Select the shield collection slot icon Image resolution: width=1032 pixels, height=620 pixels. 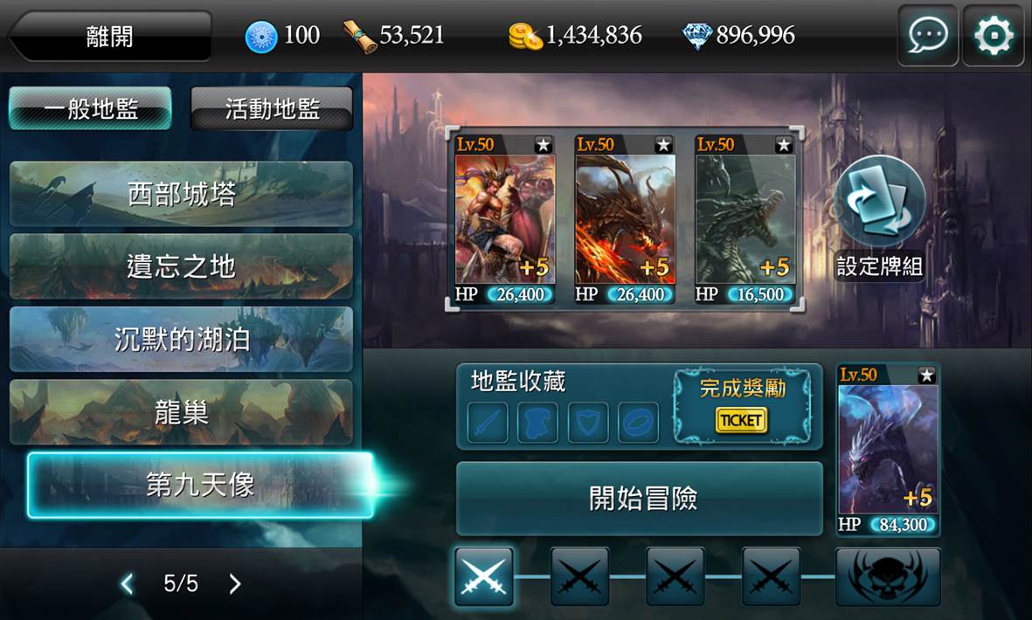588,422
